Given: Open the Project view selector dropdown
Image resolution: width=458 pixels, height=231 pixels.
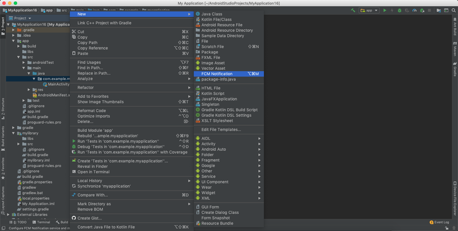Looking at the screenshot, I should click(22, 18).
